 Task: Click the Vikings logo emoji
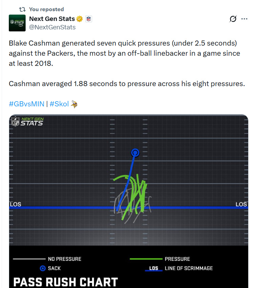point(74,104)
